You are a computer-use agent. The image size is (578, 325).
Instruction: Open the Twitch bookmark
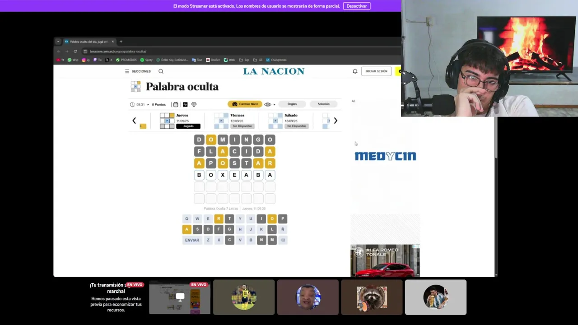point(98,60)
